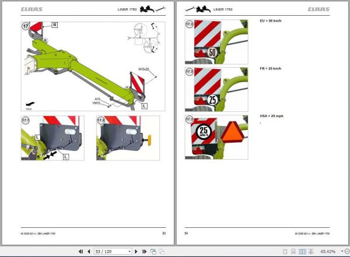350x257 pixels.
Task: Click the VM10 label in figure 17
Action: 96,103
